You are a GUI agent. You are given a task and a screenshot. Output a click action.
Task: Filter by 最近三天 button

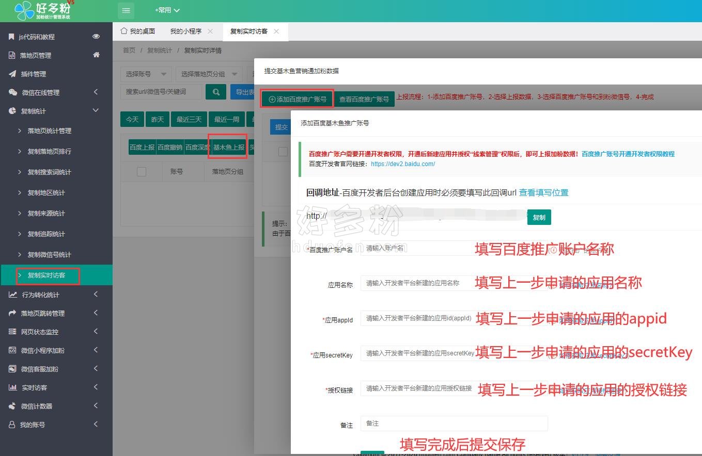pos(189,119)
